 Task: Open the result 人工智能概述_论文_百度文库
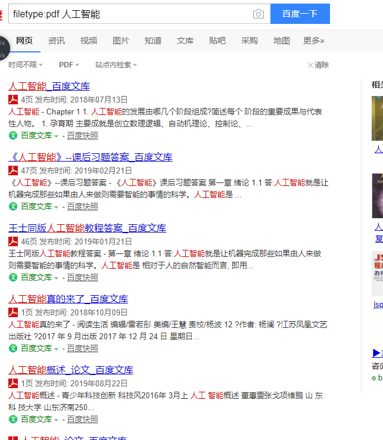click(71, 370)
